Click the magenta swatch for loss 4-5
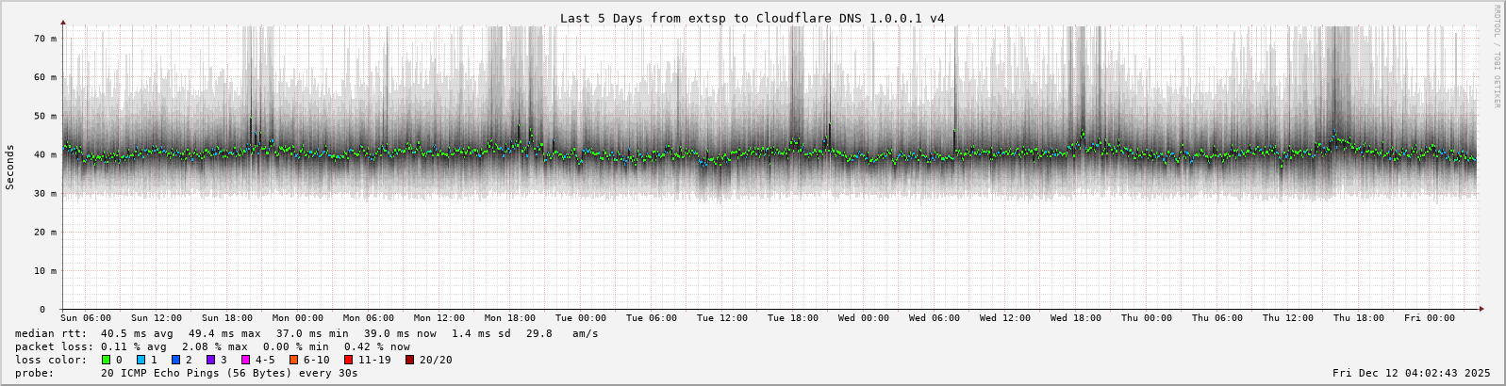Viewport: 1506px width, 386px height. click(246, 360)
